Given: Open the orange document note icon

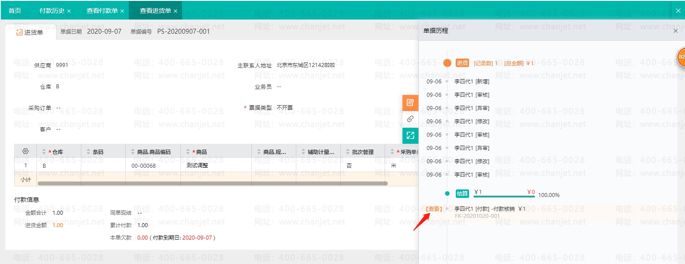Looking at the screenshot, I should [410, 102].
